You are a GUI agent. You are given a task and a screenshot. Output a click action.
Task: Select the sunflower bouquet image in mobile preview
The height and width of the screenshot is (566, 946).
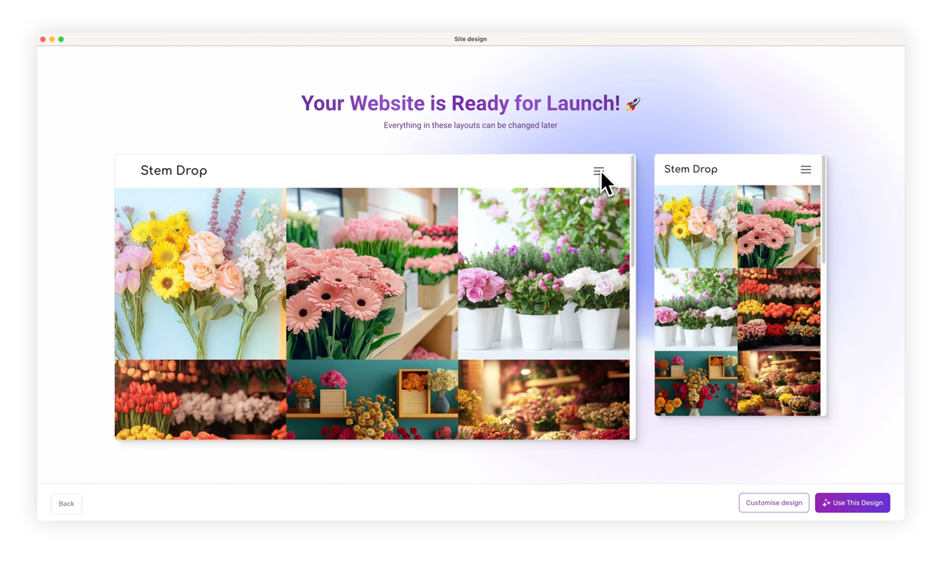click(x=696, y=227)
